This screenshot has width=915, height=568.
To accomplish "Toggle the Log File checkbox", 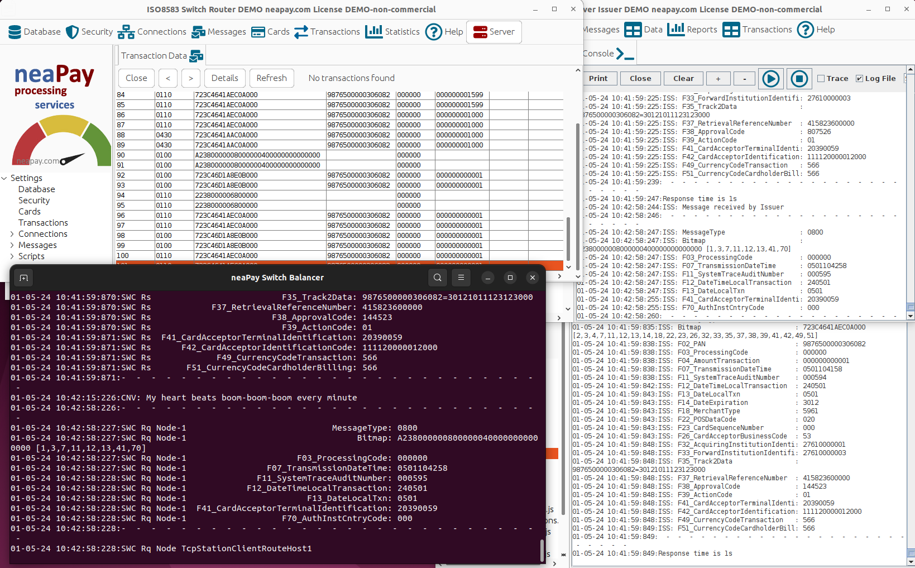I will tap(860, 79).
